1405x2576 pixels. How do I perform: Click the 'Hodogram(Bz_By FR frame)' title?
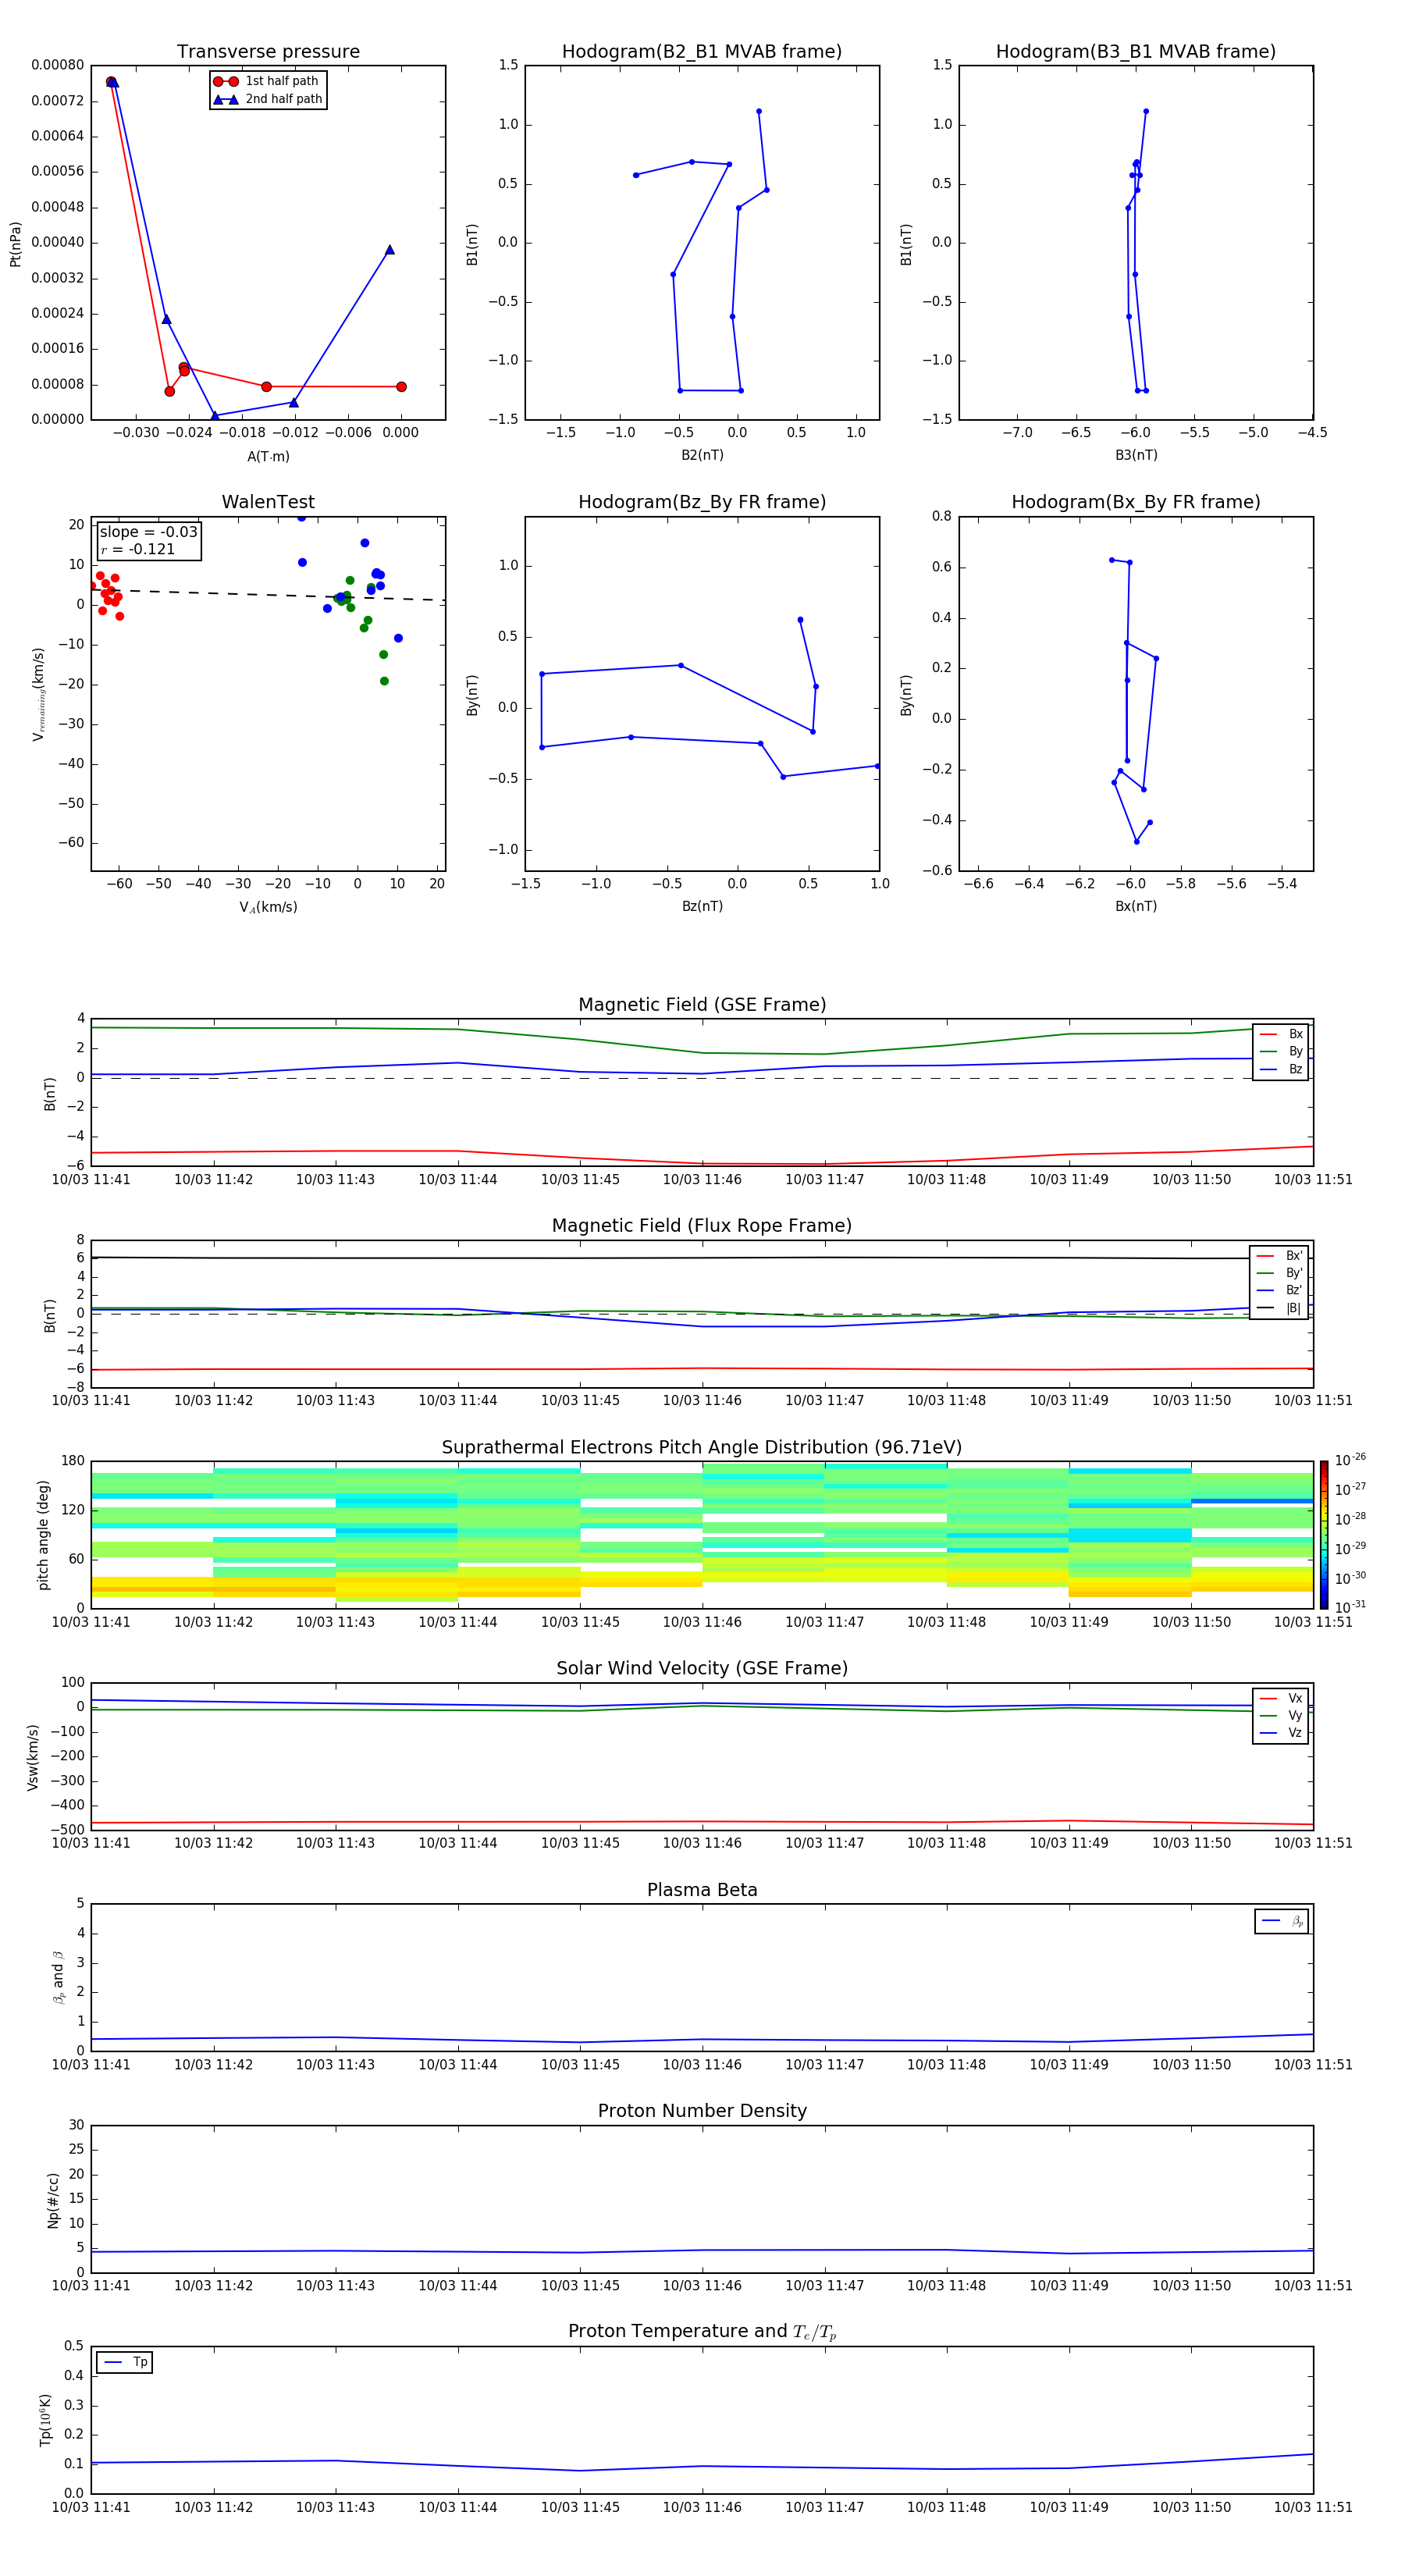click(702, 502)
